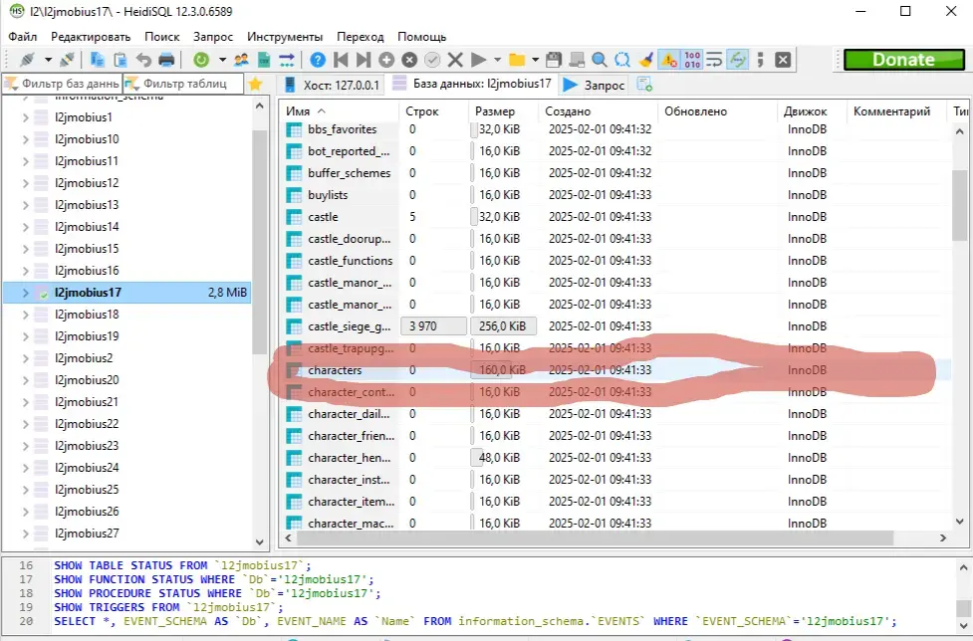
Task: Click the Delete row circle-x icon
Action: click(x=409, y=60)
